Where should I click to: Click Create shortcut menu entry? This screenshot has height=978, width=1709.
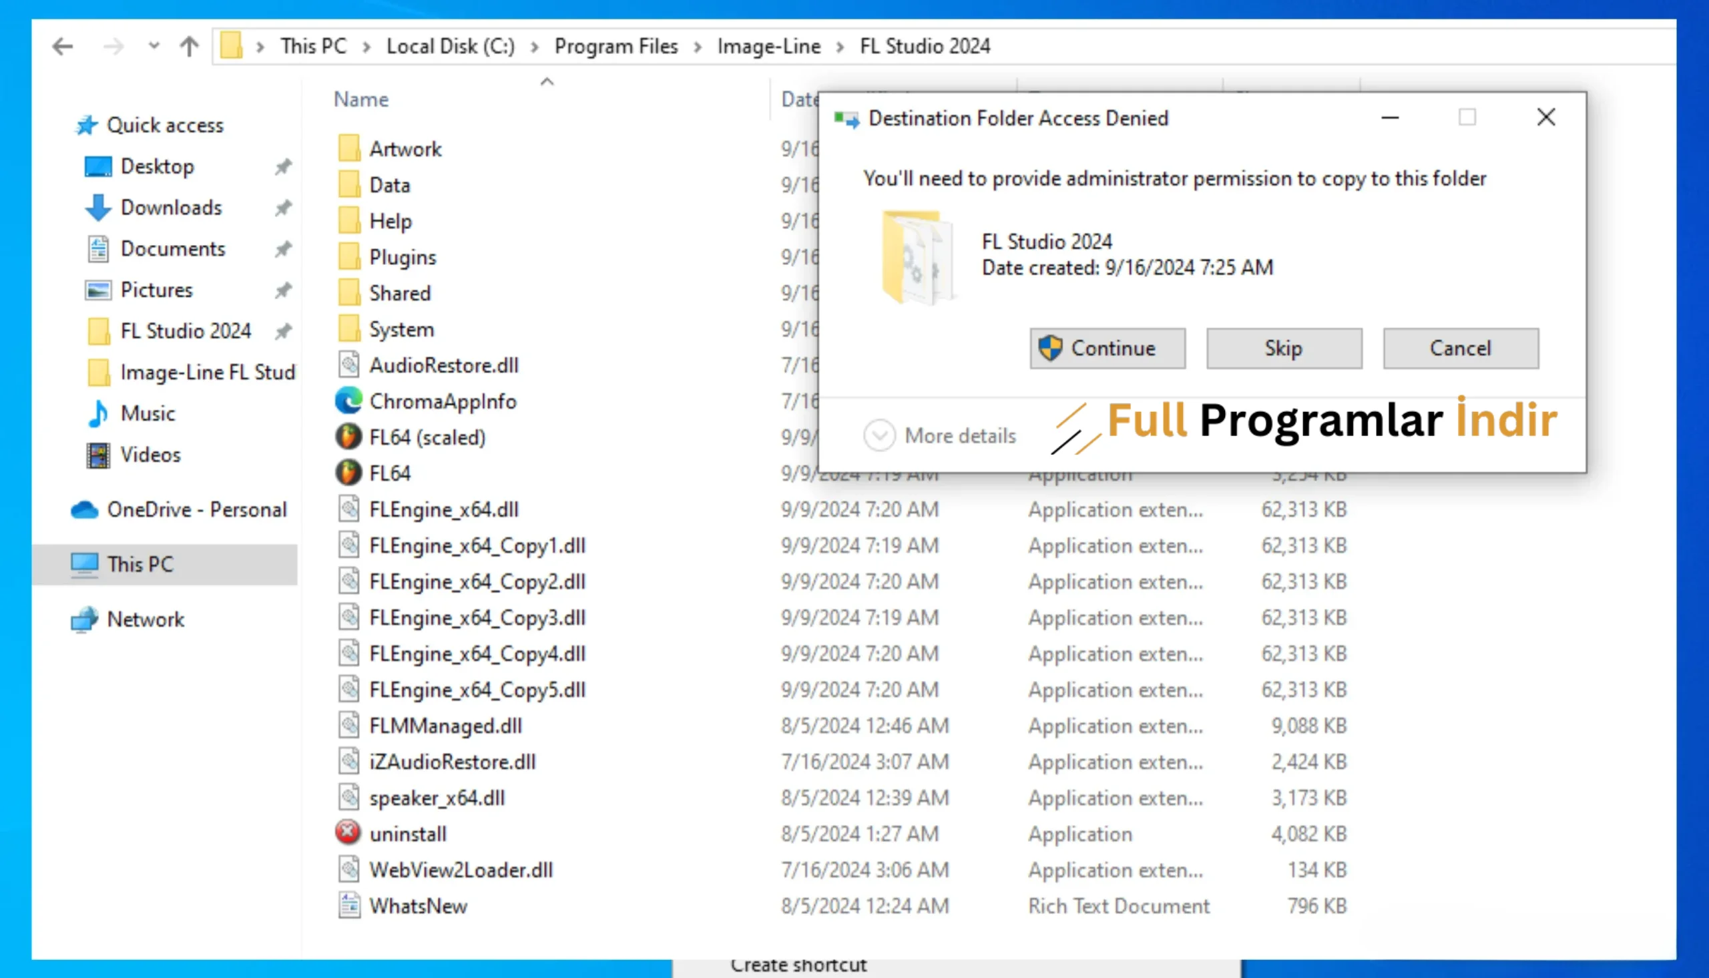798,965
